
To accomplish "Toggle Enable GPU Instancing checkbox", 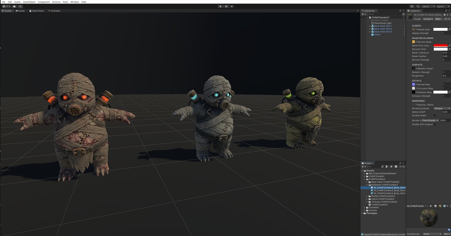I will (435, 124).
